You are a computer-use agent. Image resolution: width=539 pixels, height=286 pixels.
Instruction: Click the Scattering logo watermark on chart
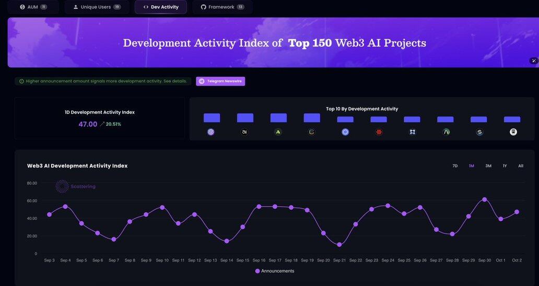click(76, 186)
